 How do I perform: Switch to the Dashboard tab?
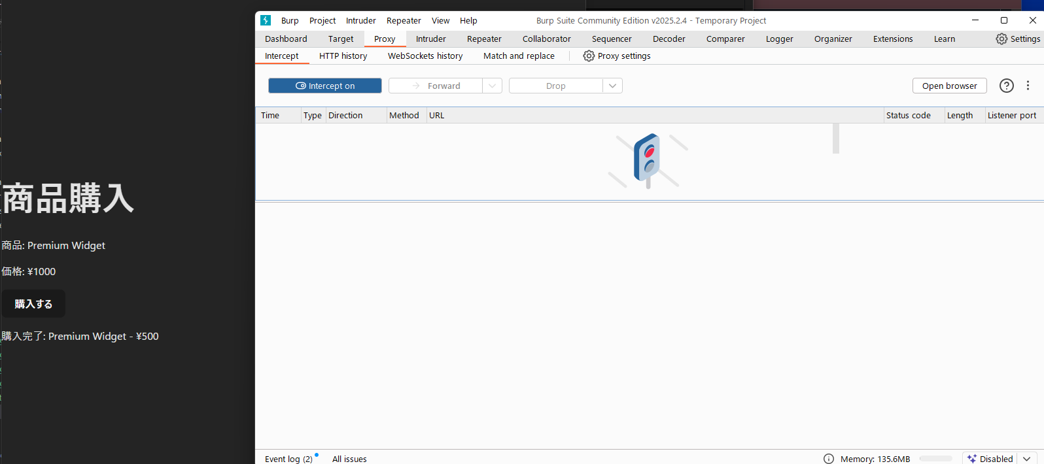pos(286,39)
